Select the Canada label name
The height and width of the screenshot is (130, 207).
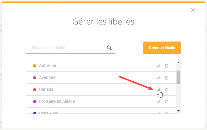click(x=46, y=89)
